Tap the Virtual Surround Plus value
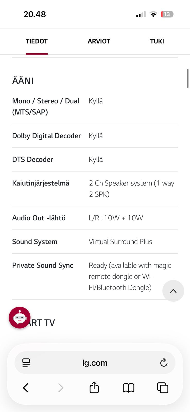The image size is (190, 412). [x=120, y=242]
